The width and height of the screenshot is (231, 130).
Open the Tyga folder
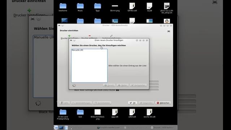point(97,7)
